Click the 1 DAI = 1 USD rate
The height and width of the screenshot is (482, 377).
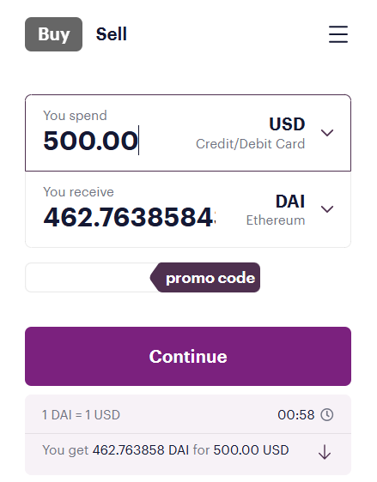[x=81, y=415]
